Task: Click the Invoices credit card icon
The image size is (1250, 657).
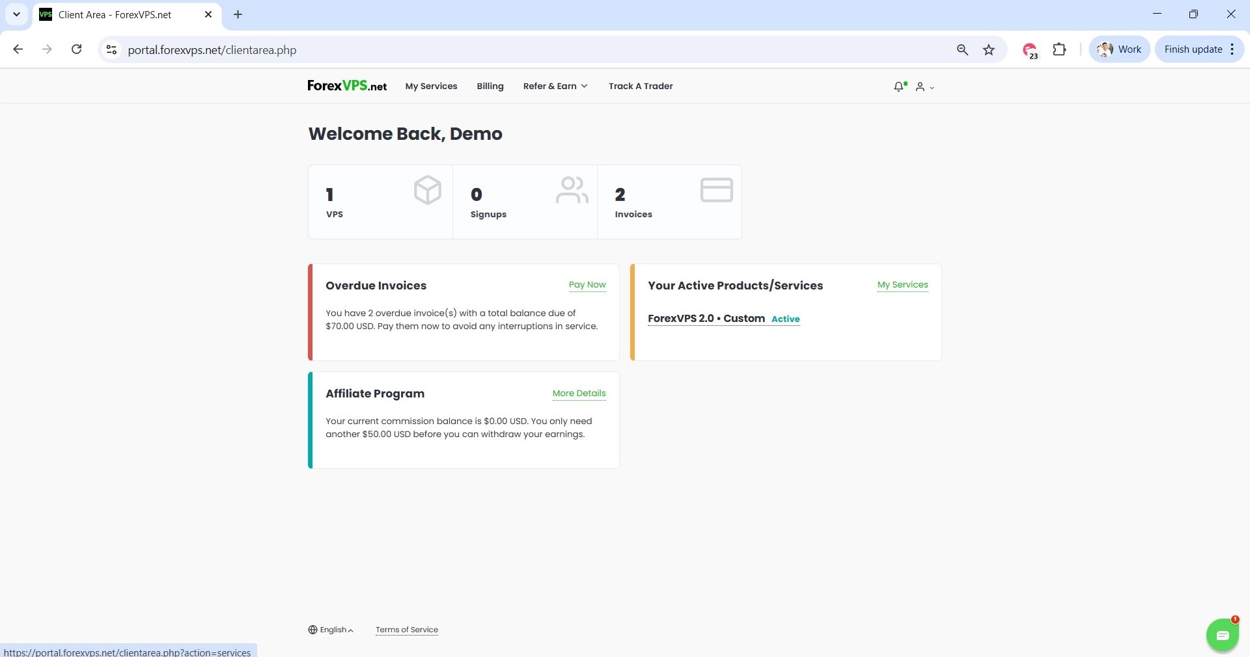Action: (x=717, y=190)
